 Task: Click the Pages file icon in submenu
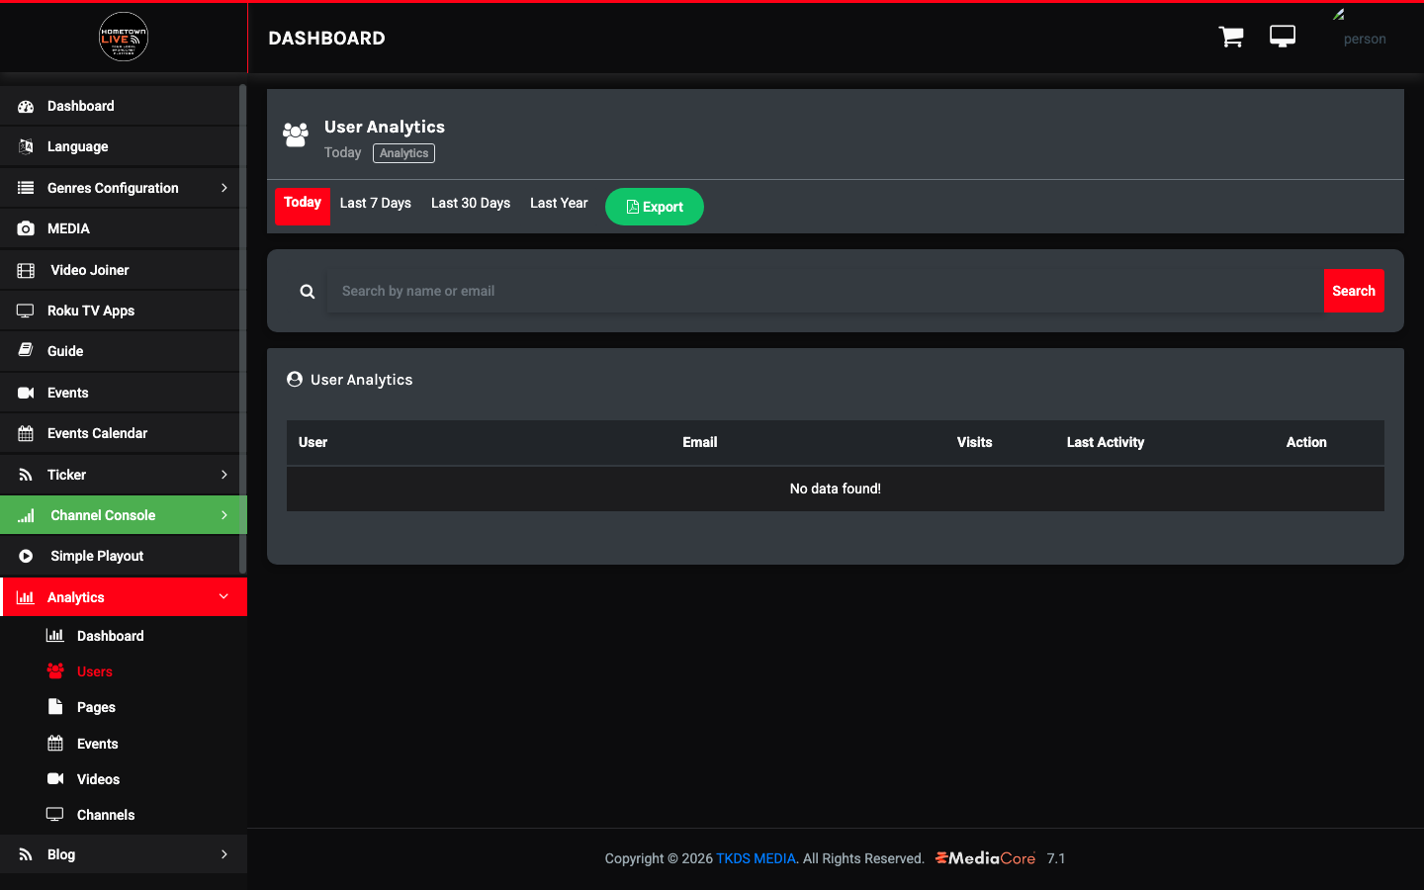tap(55, 707)
